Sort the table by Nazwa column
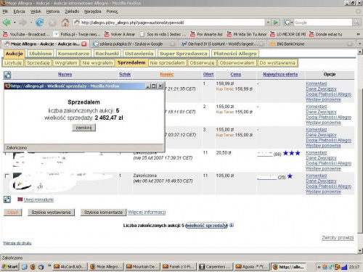363x272 pixels. tap(65, 75)
